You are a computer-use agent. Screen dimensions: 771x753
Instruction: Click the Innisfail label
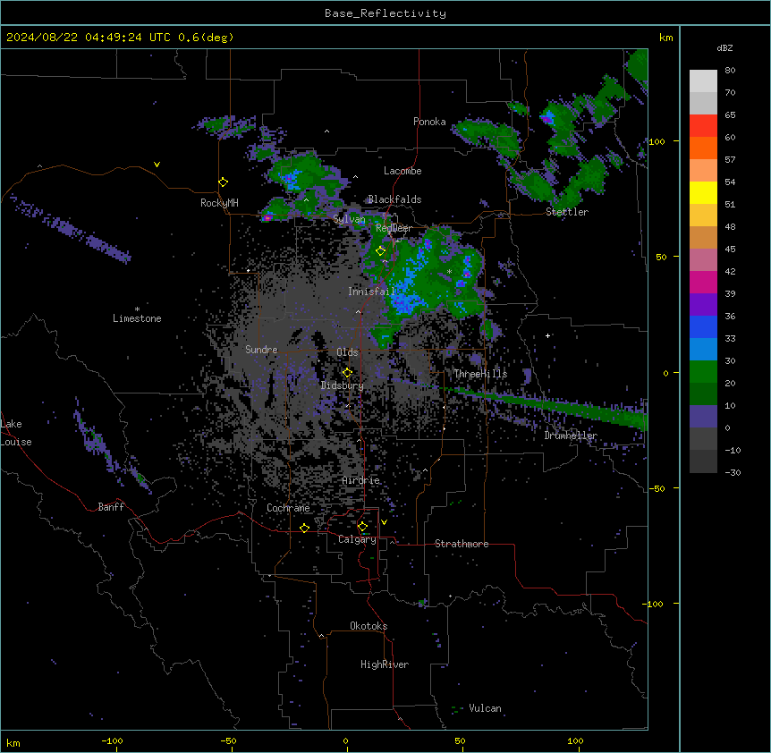click(371, 292)
